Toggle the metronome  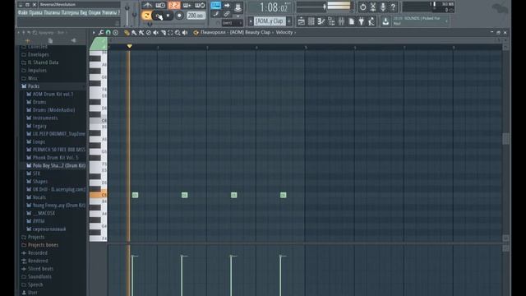coord(147,6)
